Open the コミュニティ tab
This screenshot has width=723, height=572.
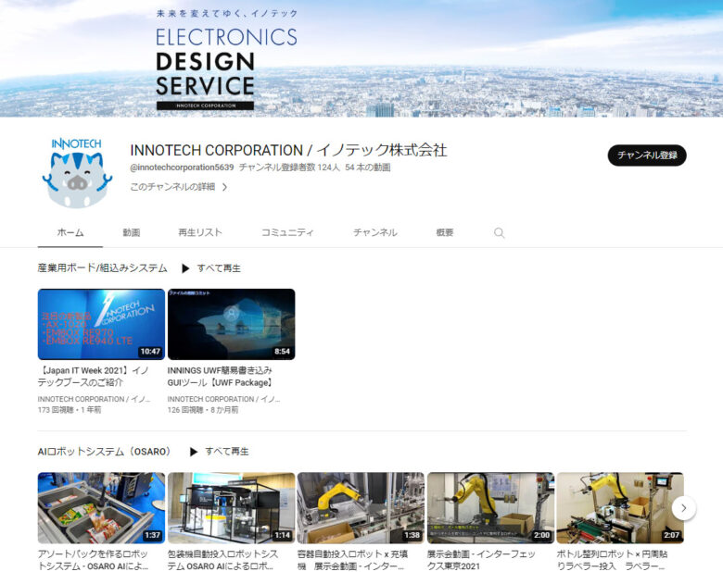point(287,232)
